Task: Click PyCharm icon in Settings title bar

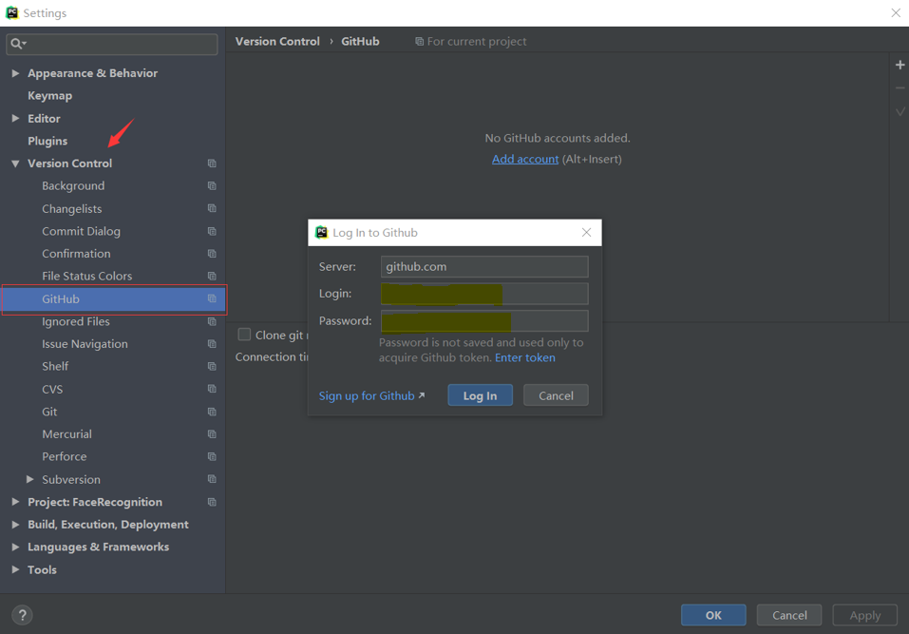Action: coord(12,12)
